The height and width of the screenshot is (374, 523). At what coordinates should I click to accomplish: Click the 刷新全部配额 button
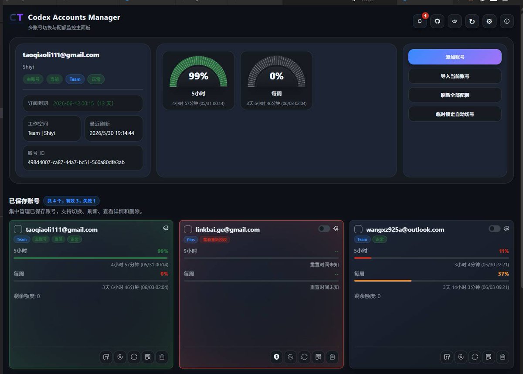click(x=455, y=95)
